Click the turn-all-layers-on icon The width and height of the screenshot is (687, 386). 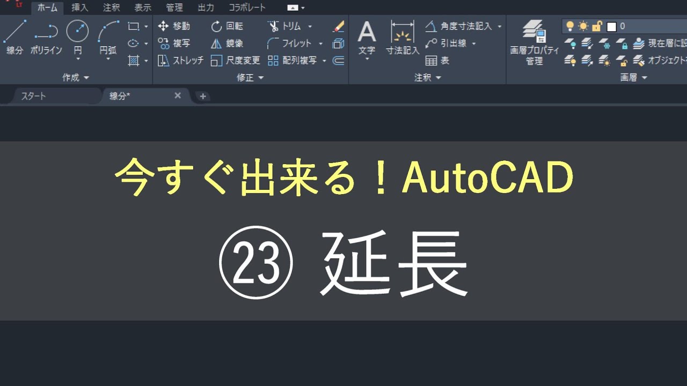(571, 61)
